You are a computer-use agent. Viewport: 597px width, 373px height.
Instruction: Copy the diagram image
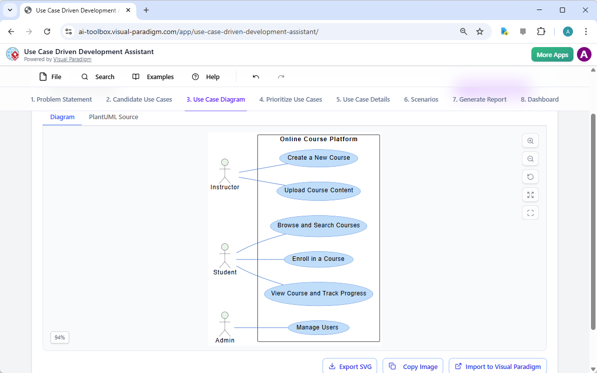coord(413,366)
